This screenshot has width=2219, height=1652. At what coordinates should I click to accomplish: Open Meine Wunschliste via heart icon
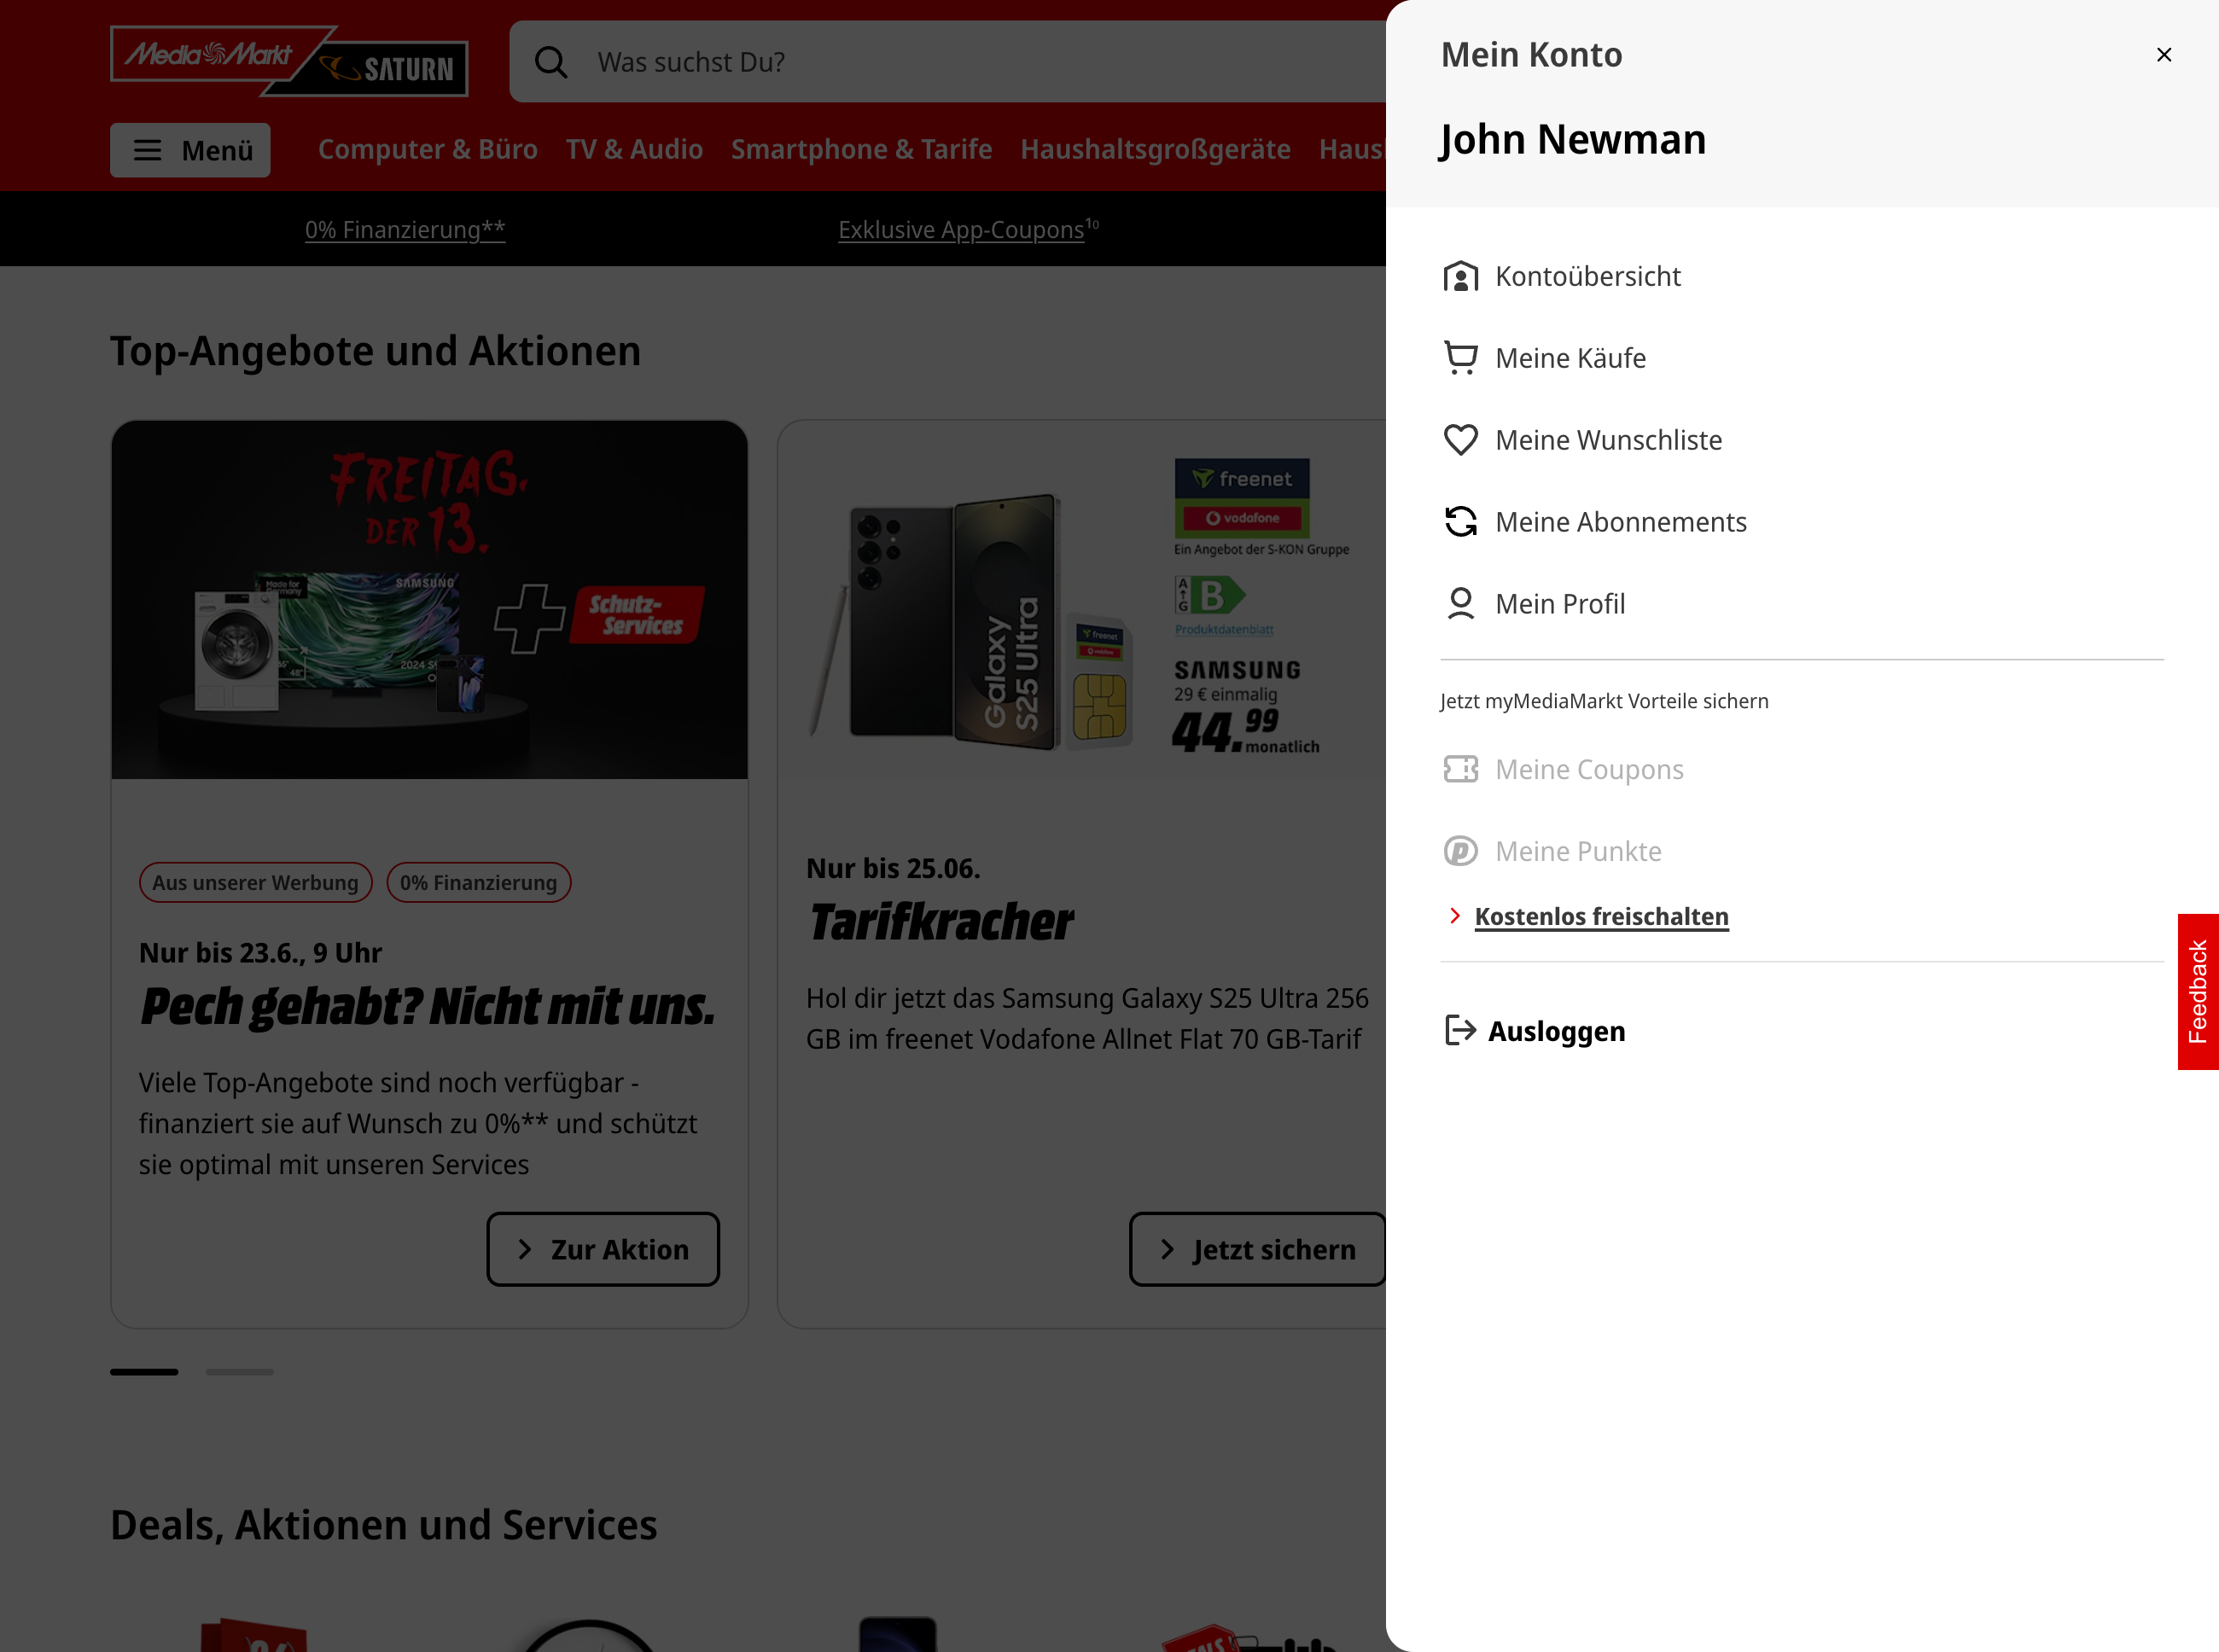tap(1460, 439)
